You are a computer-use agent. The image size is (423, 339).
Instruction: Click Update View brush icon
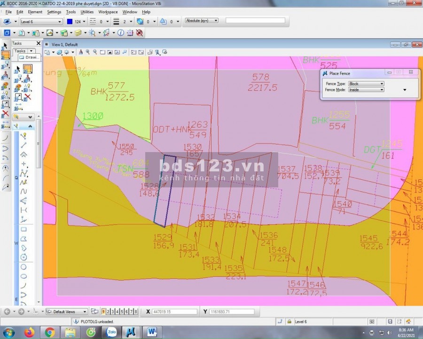pyautogui.click(x=80, y=52)
